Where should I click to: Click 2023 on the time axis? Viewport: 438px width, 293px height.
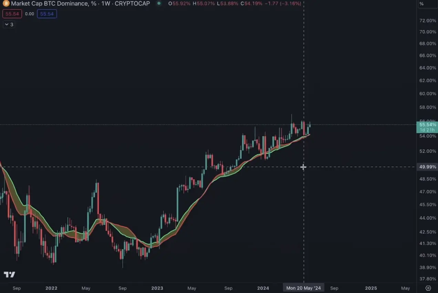tap(157, 288)
